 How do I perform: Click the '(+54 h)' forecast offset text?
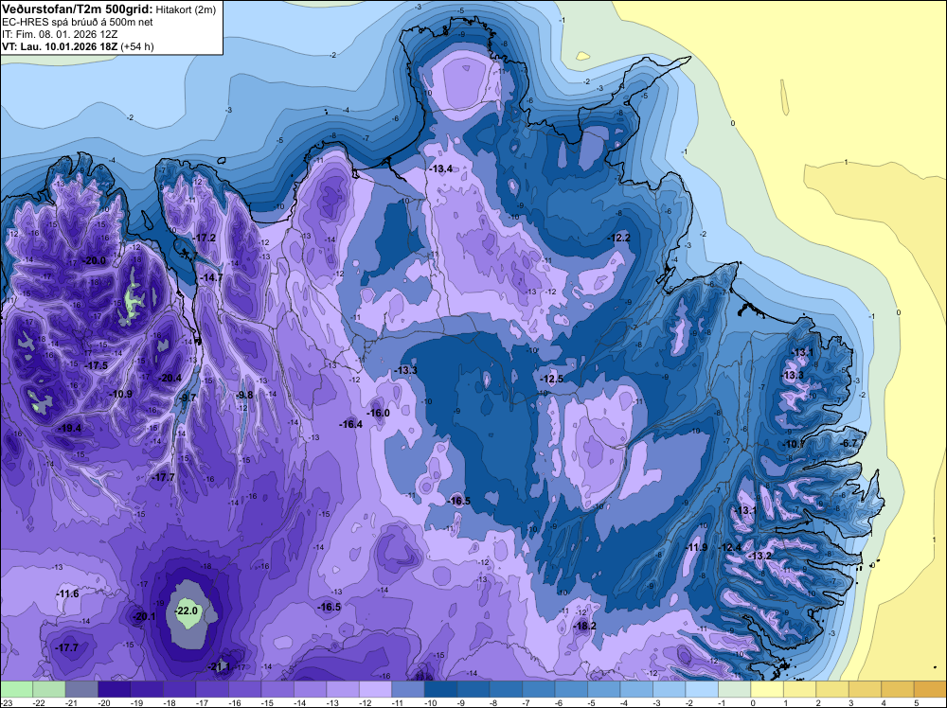(137, 46)
